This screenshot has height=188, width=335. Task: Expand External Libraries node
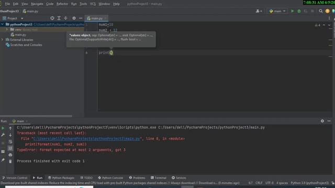click(2, 40)
